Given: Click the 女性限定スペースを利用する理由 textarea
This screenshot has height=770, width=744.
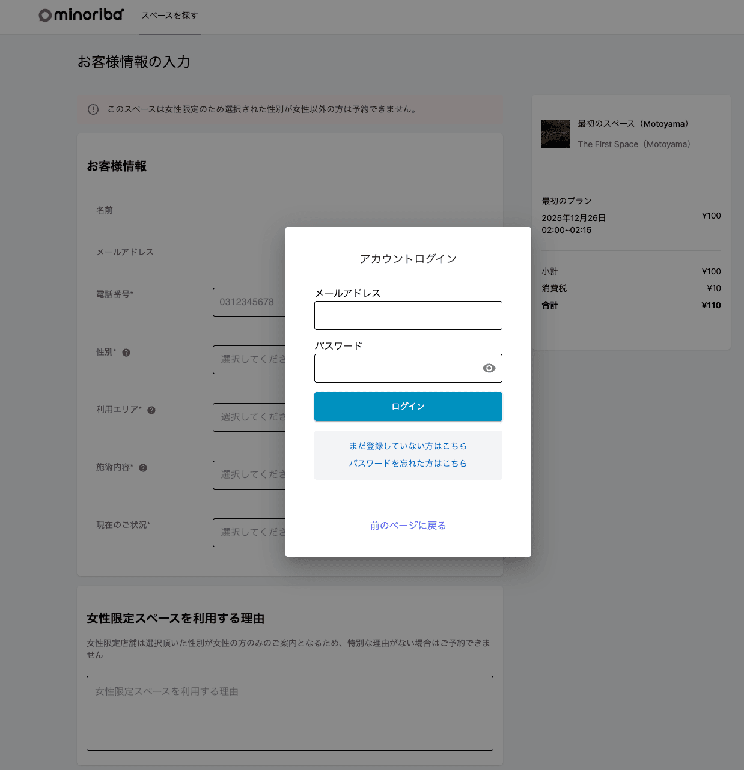Looking at the screenshot, I should pyautogui.click(x=290, y=713).
